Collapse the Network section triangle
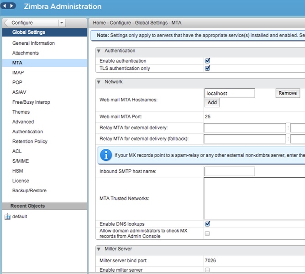305x274 pixels. tap(99, 82)
